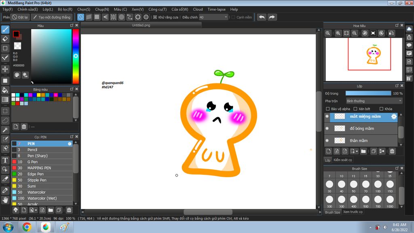Select the Watercolor (Wet) brush

point(42,198)
